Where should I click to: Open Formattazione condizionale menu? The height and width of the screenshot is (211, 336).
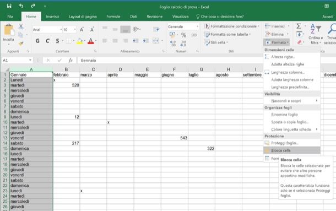pyautogui.click(x=232, y=26)
